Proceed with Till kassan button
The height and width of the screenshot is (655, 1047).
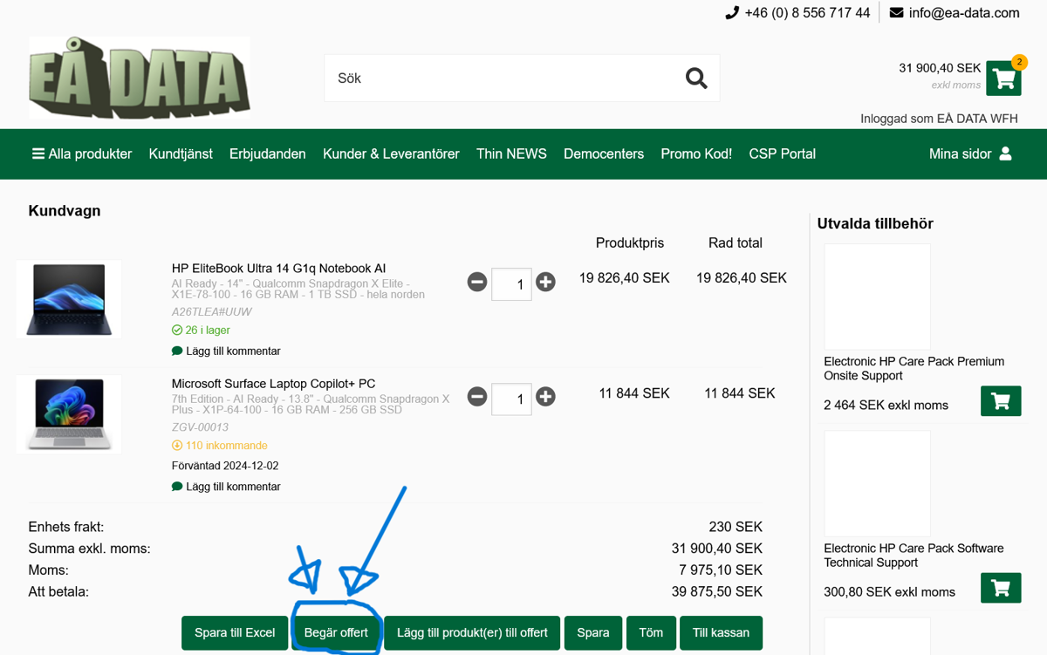721,633
